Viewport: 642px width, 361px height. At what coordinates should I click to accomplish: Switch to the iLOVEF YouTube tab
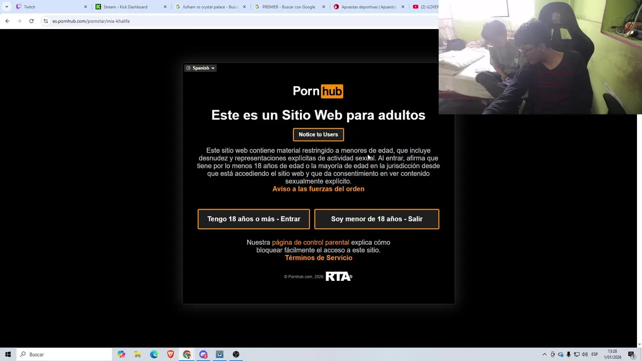(424, 7)
